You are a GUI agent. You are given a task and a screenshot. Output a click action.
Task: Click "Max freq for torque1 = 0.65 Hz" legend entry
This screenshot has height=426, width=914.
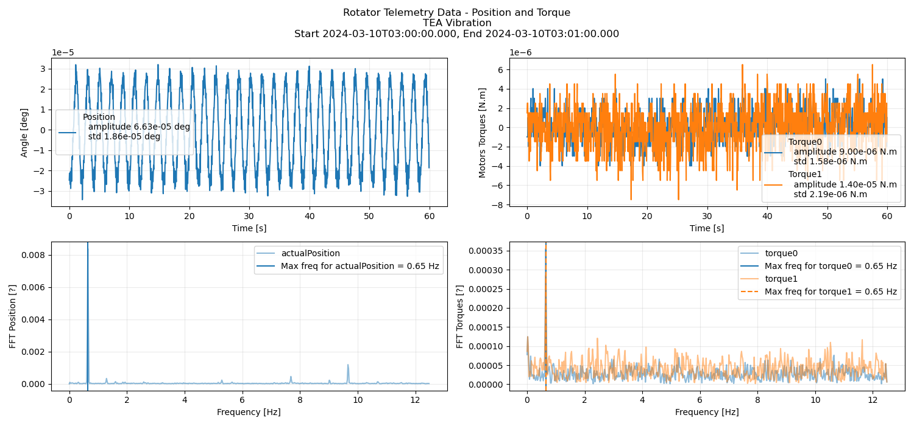tap(831, 292)
